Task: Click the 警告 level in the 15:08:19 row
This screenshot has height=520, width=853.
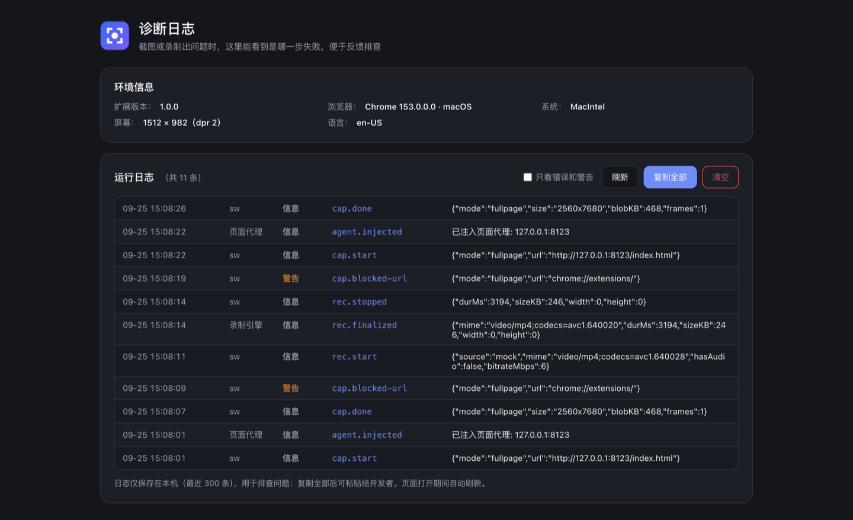Action: pos(291,278)
